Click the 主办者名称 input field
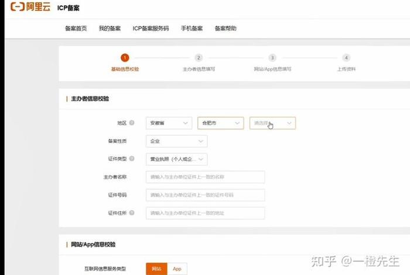This screenshot has height=275, width=410. 205,177
